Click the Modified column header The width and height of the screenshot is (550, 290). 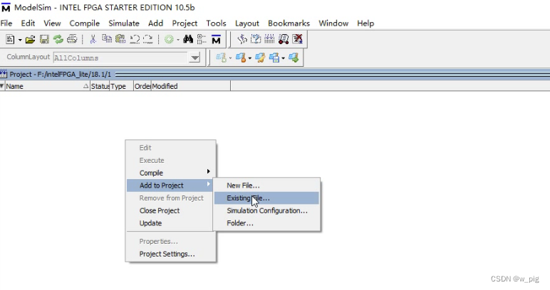pyautogui.click(x=191, y=86)
